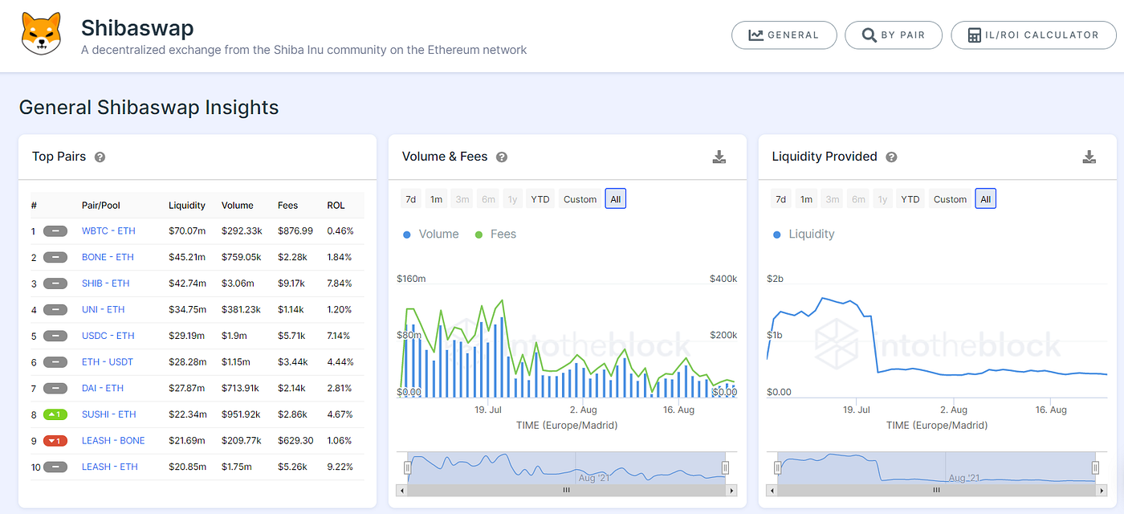Click the Liquidity column header
Image resolution: width=1124 pixels, height=514 pixels.
[x=187, y=206]
